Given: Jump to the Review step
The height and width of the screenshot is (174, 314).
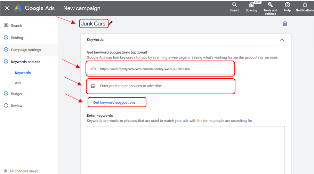Looking at the screenshot, I should [16, 106].
